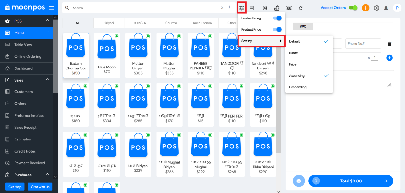
Task: Collapse the Sales section in sidebar
Action: (x=47, y=80)
